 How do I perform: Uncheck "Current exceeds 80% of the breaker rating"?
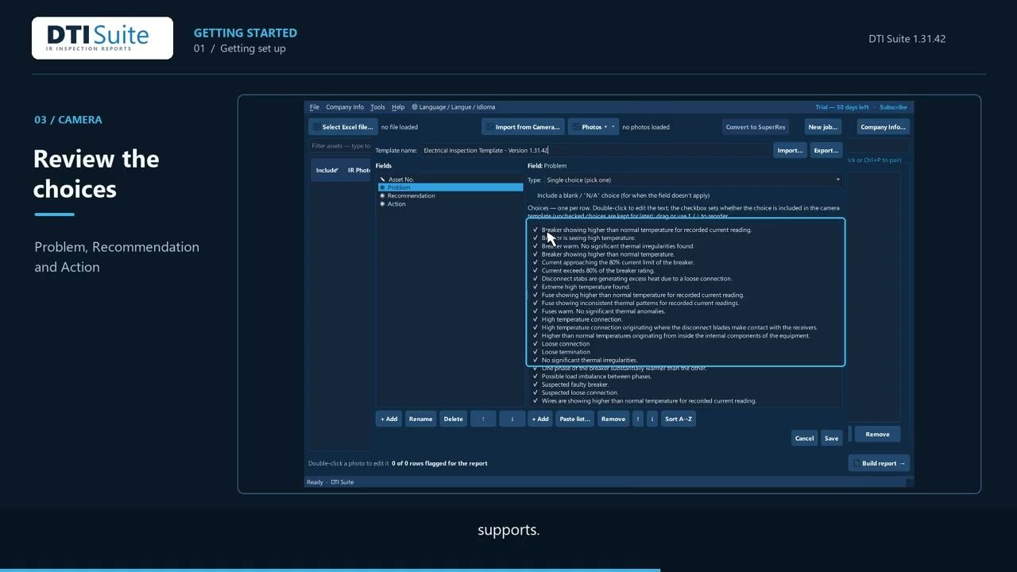point(536,270)
